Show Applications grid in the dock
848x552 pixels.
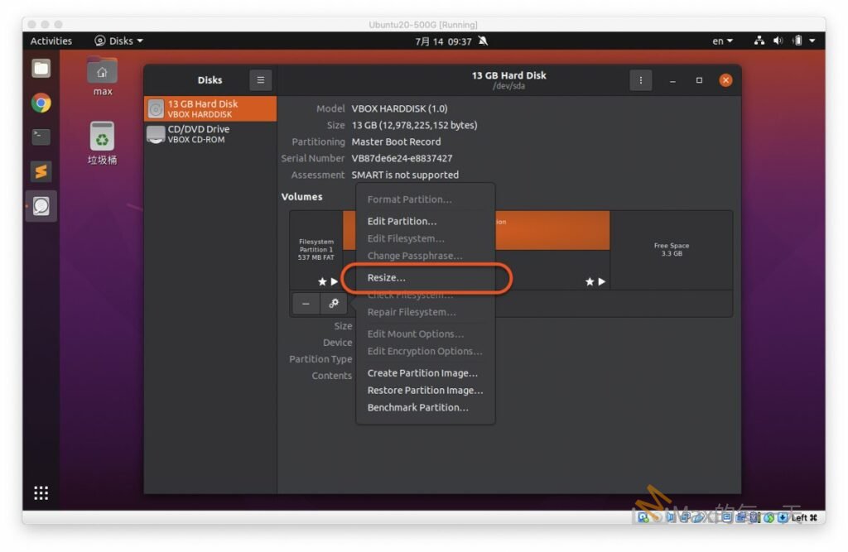point(41,493)
